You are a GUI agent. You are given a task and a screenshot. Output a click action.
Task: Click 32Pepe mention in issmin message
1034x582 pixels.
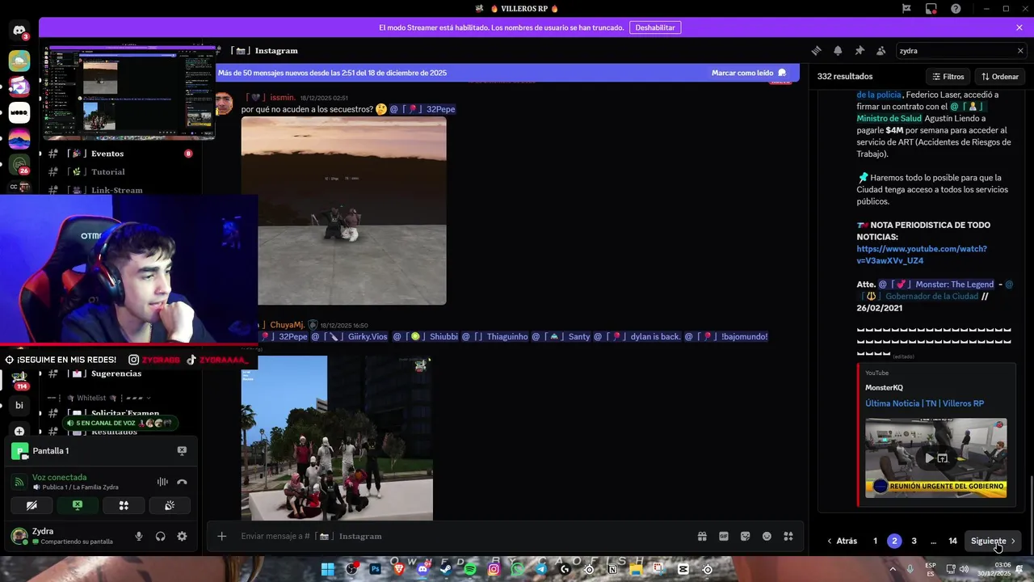422,109
